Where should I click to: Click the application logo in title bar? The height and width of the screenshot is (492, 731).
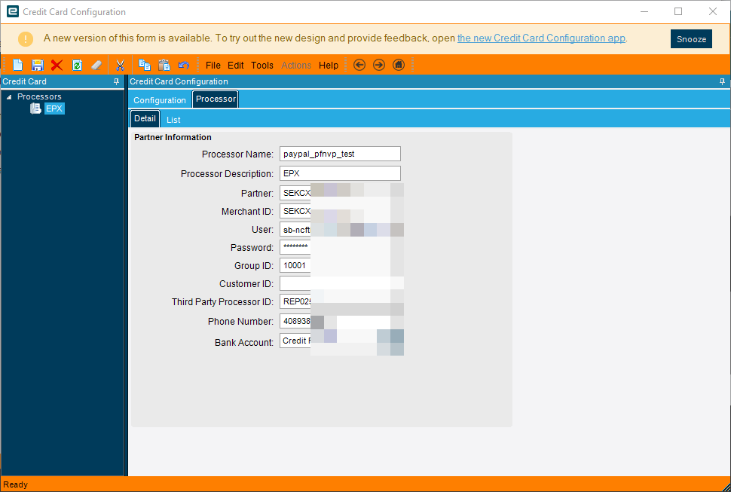point(13,11)
